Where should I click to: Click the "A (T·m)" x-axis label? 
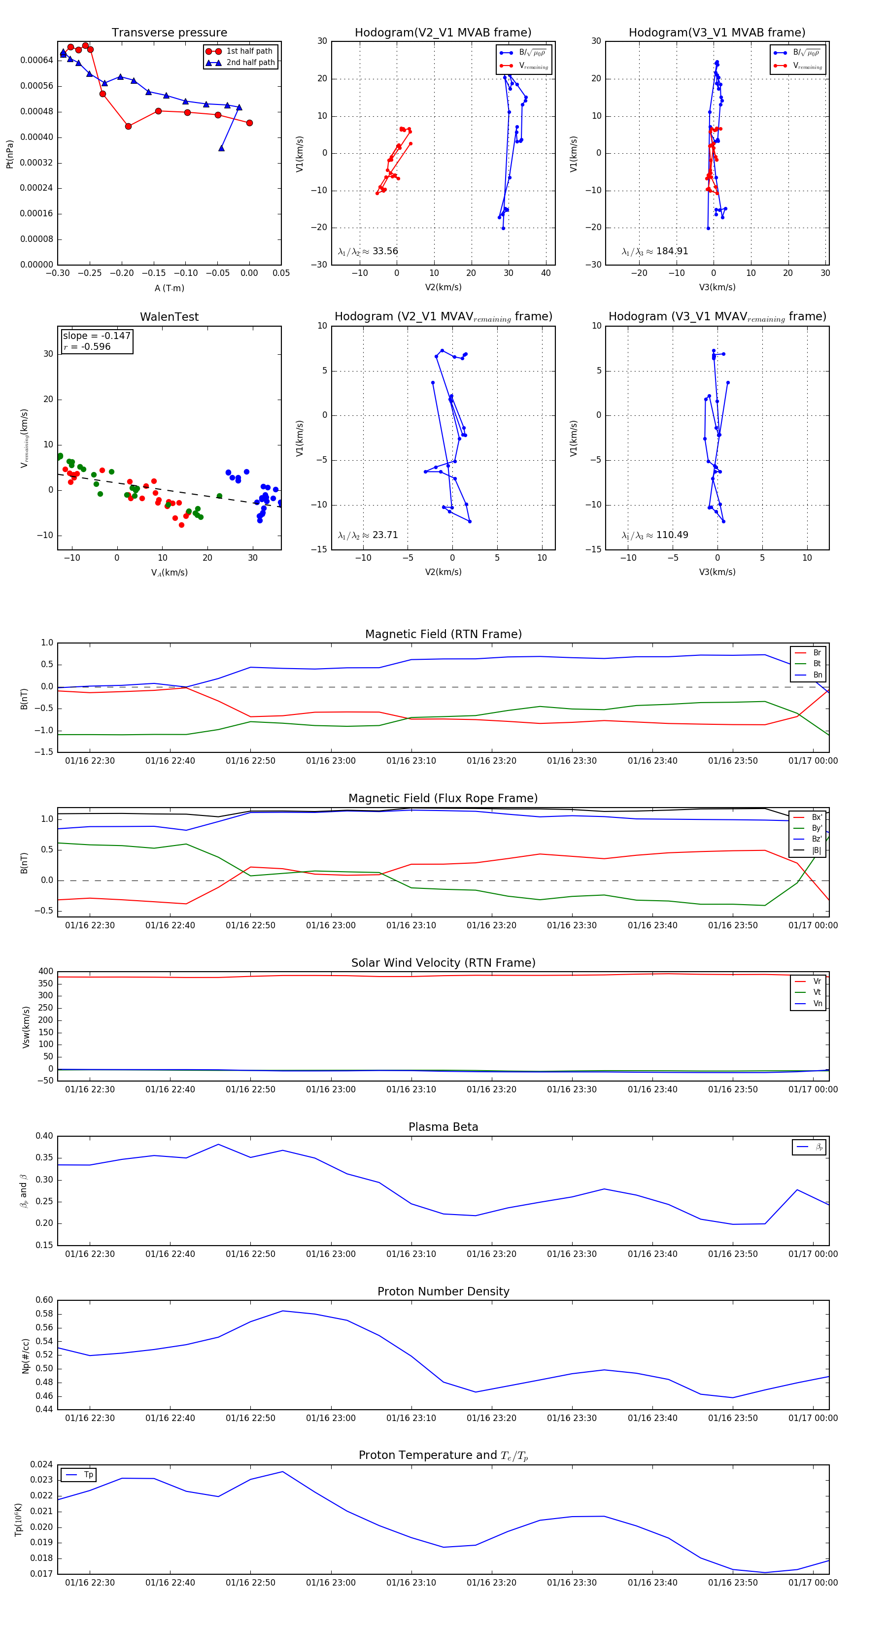pyautogui.click(x=169, y=288)
